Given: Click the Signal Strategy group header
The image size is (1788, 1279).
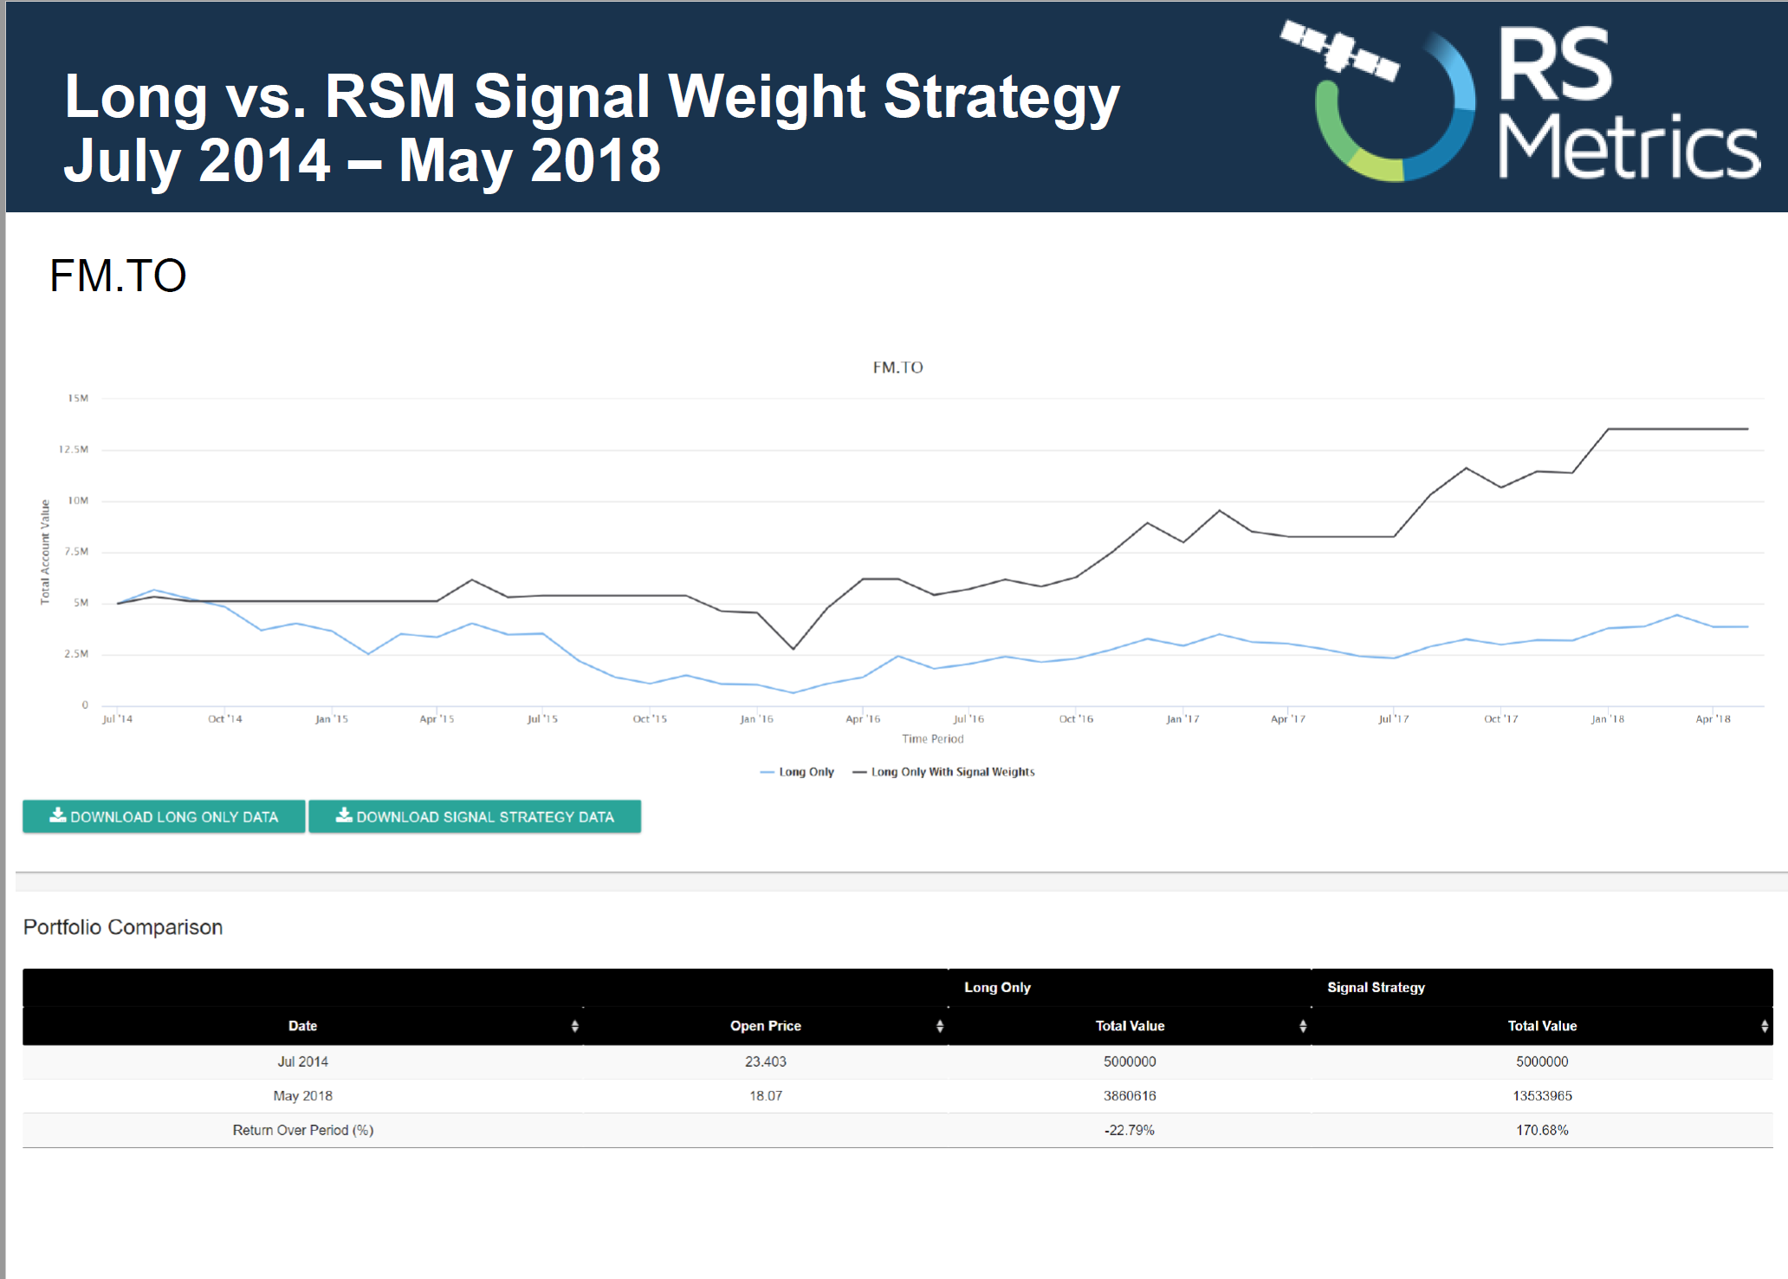Looking at the screenshot, I should [x=1376, y=988].
